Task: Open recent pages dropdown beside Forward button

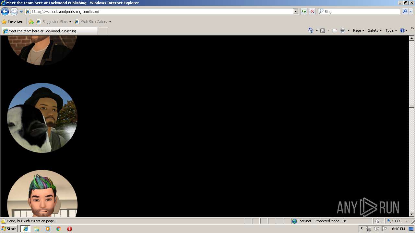Action: (x=21, y=12)
